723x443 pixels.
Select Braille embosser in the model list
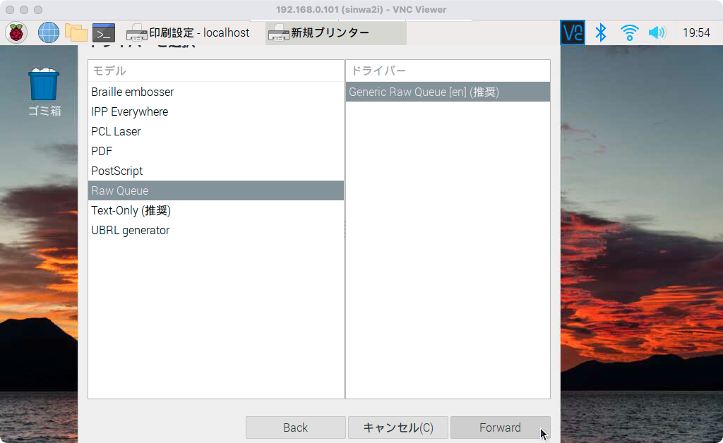[x=133, y=92]
